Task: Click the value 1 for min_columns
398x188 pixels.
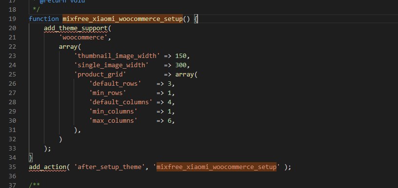Action: click(x=170, y=112)
